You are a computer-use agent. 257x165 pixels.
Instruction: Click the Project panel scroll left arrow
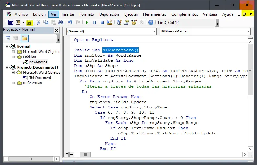6,159
